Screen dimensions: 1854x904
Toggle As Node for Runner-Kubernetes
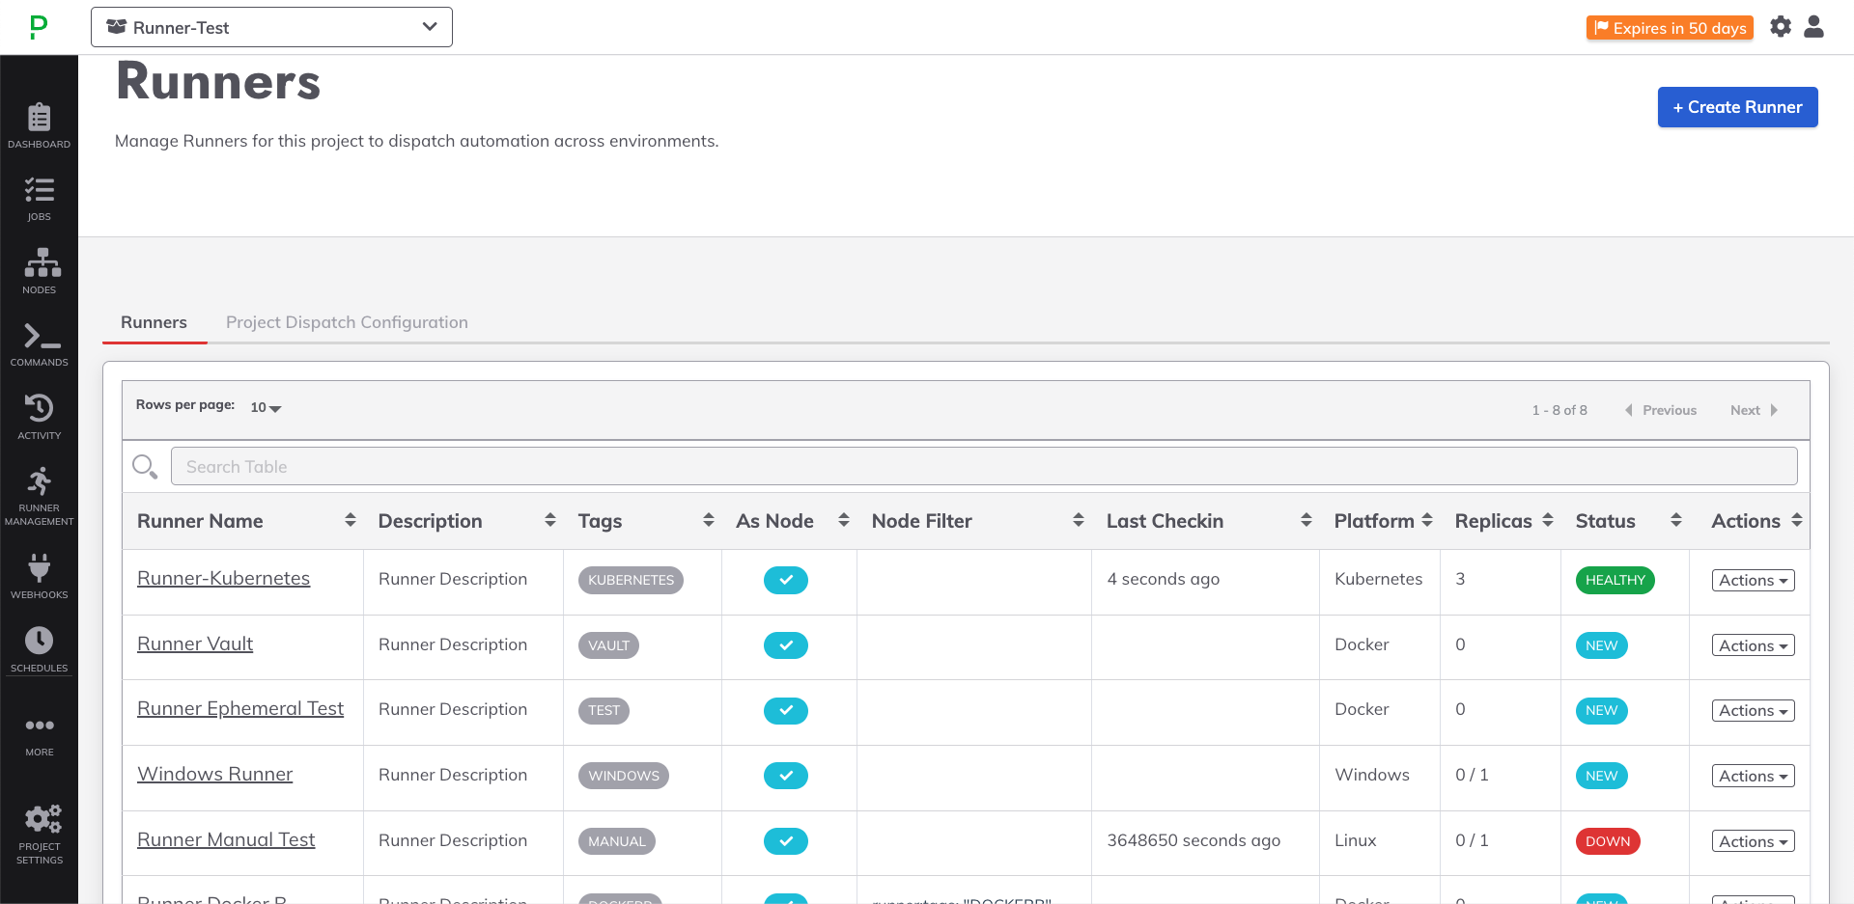[x=785, y=580]
